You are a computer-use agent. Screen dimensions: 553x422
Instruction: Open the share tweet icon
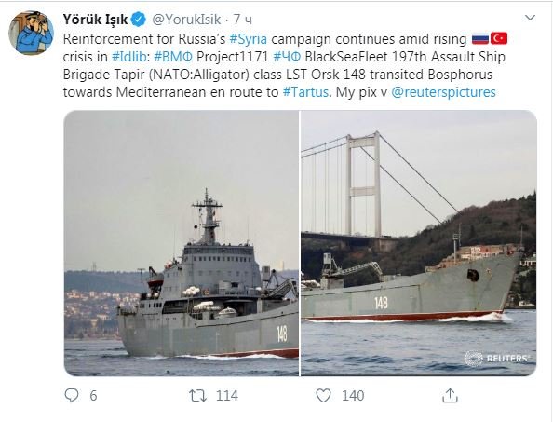pyautogui.click(x=450, y=396)
